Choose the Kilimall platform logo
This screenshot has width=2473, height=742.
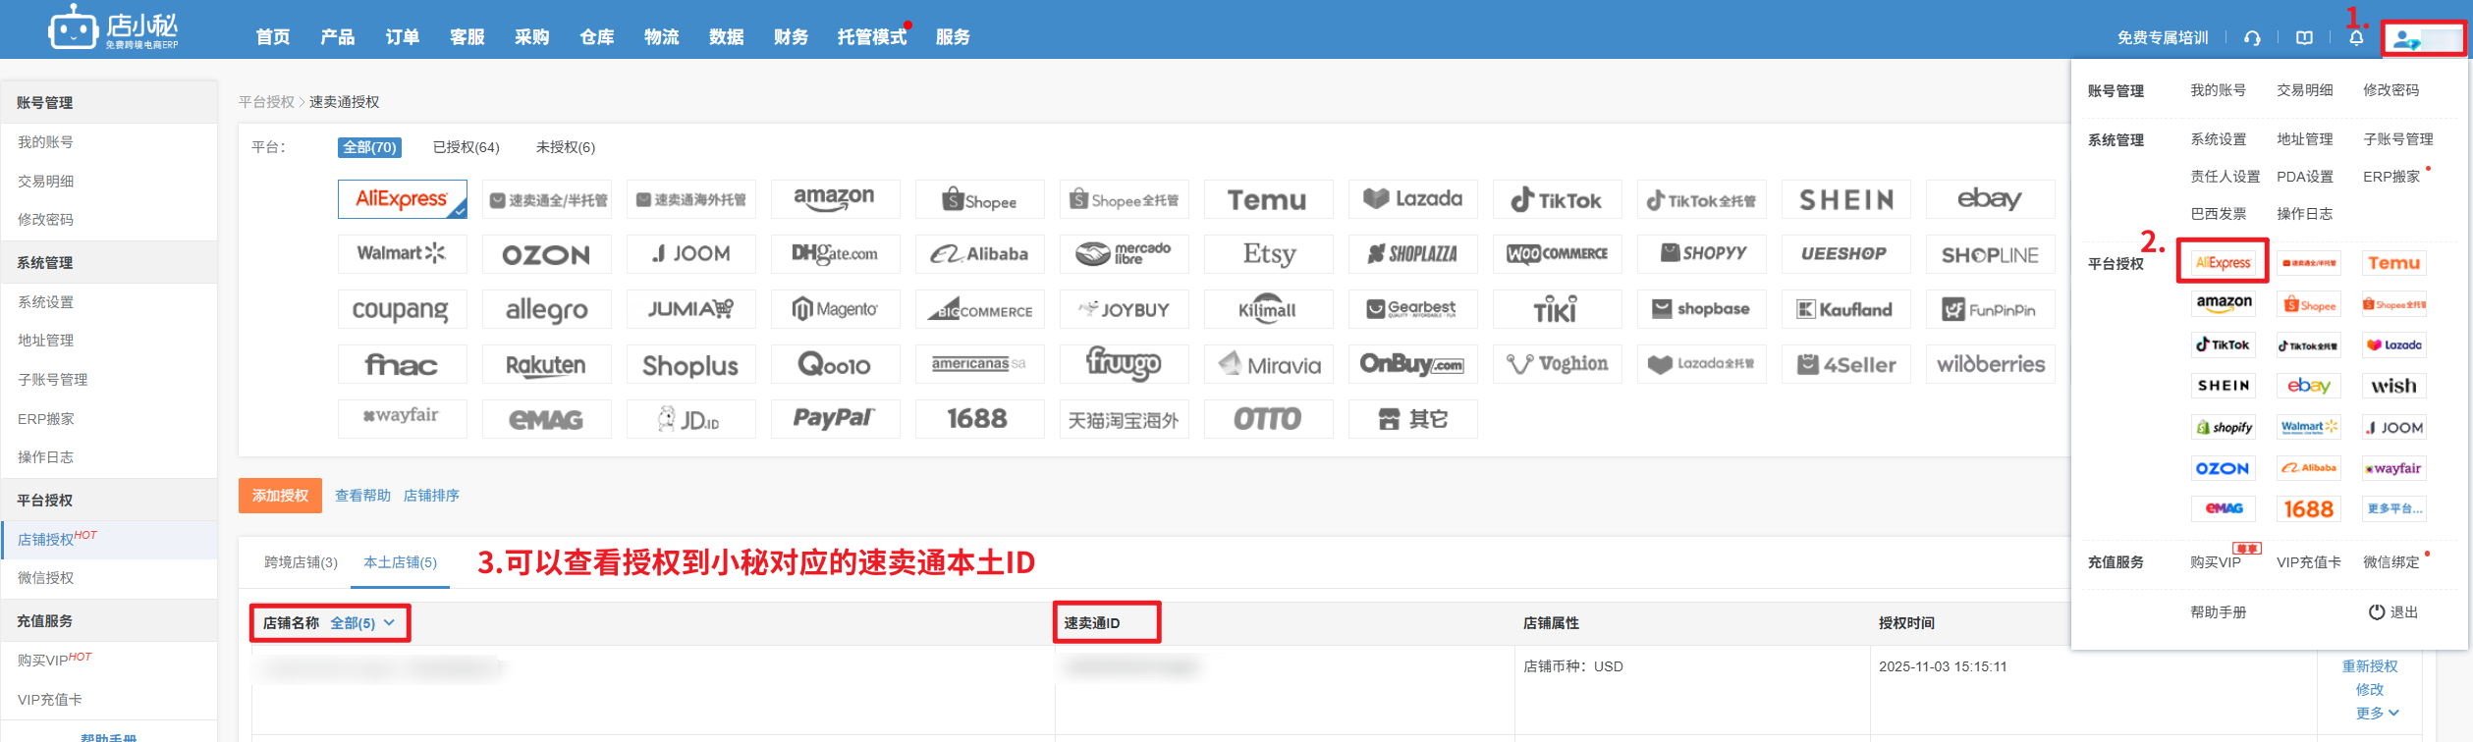1268,309
